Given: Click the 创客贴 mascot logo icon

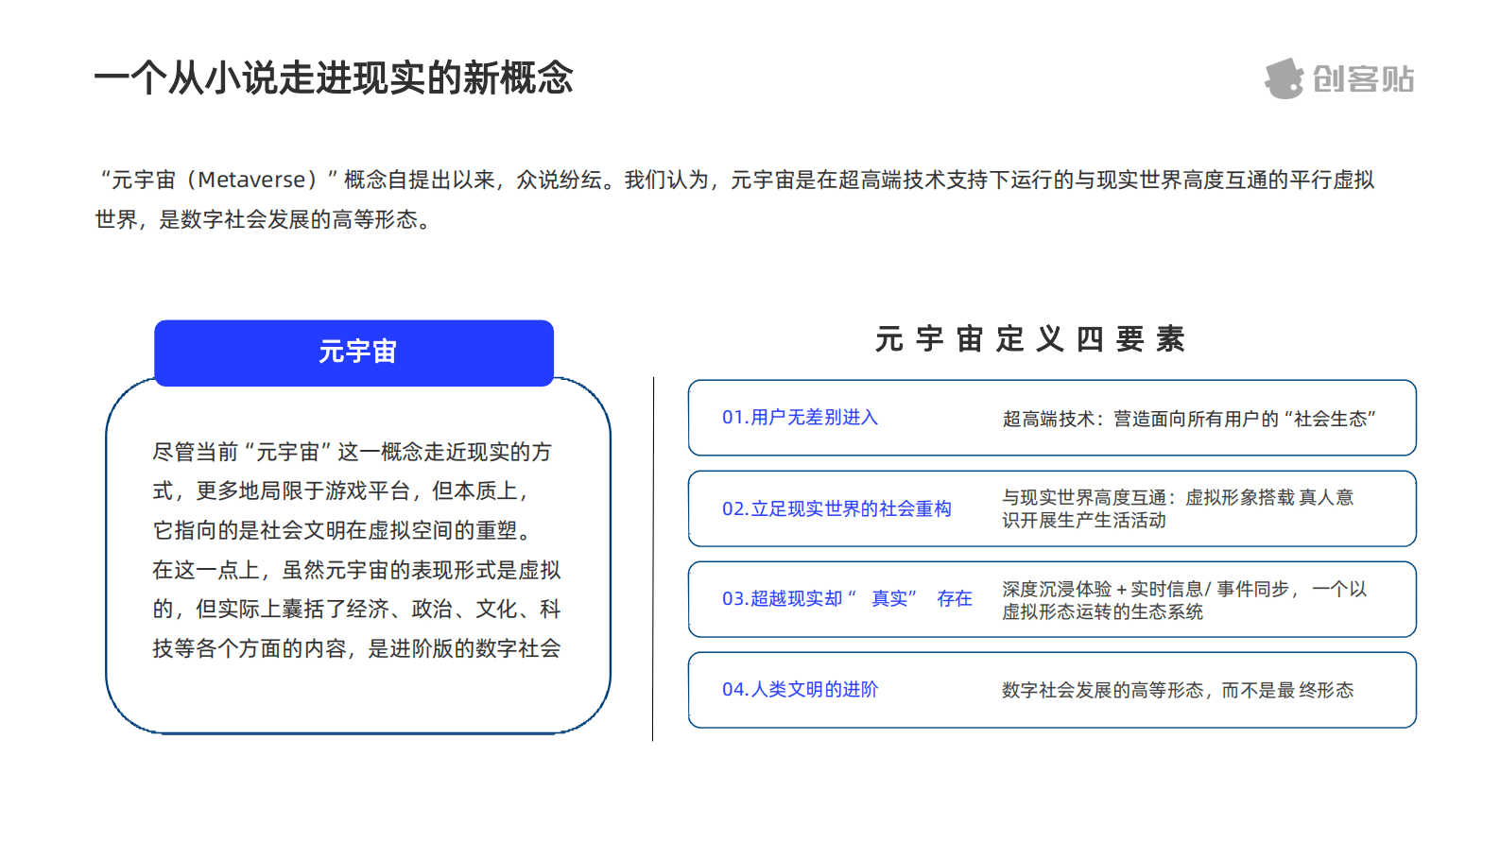Looking at the screenshot, I should pyautogui.click(x=1284, y=78).
